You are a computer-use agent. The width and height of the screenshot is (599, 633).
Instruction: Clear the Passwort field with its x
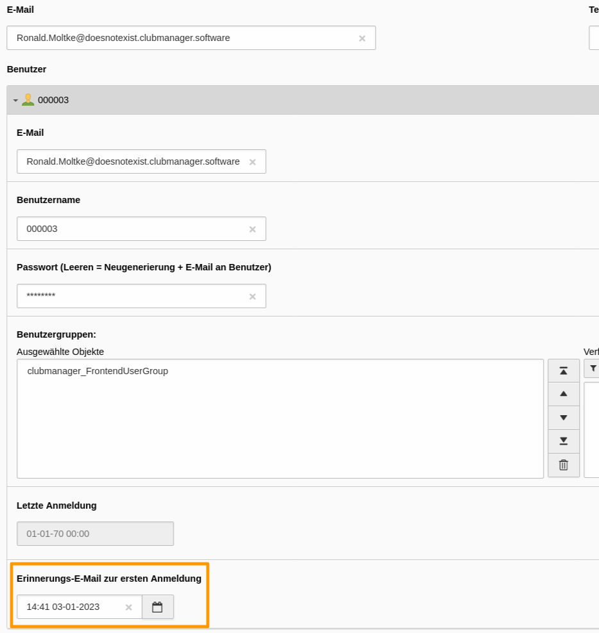coord(253,296)
